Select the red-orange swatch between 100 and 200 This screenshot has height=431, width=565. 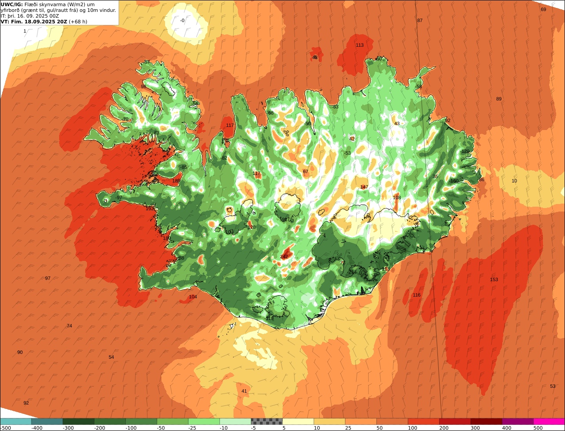point(423,421)
